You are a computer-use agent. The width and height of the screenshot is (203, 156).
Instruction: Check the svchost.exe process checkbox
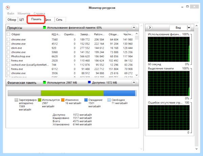pos(8,65)
